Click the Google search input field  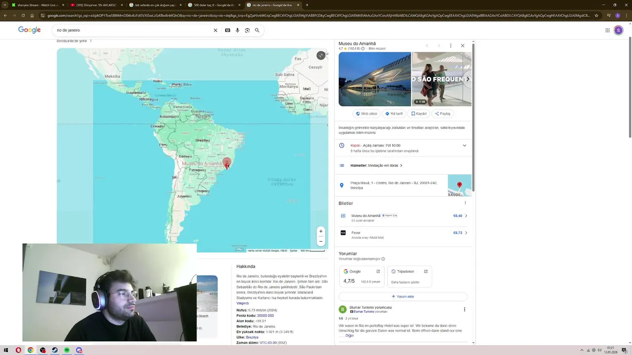point(133,30)
